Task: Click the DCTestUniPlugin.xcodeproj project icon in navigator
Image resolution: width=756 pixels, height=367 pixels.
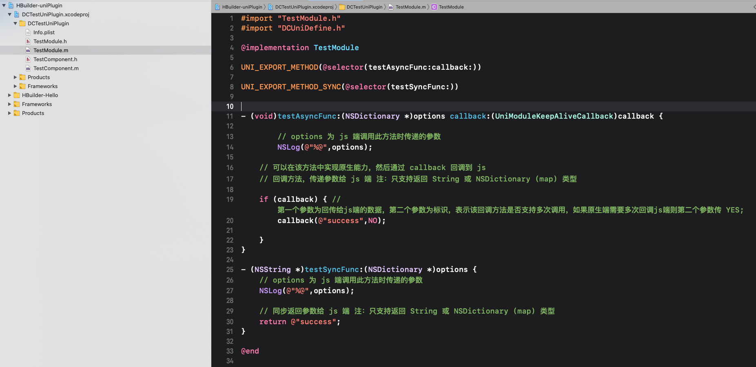Action: (x=17, y=14)
